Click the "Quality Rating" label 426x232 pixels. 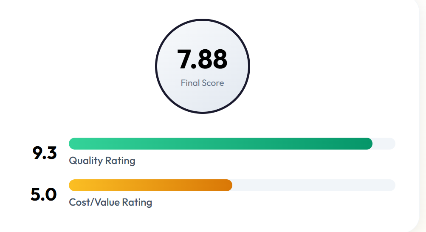[x=102, y=161]
